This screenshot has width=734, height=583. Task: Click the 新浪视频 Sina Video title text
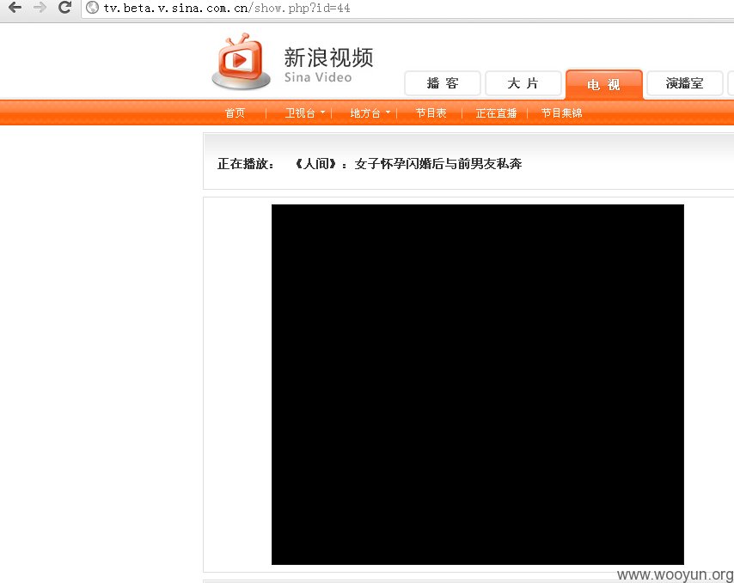(328, 65)
